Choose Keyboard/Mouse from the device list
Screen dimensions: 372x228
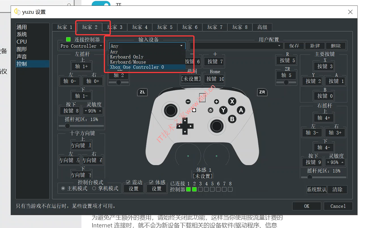[147, 62]
